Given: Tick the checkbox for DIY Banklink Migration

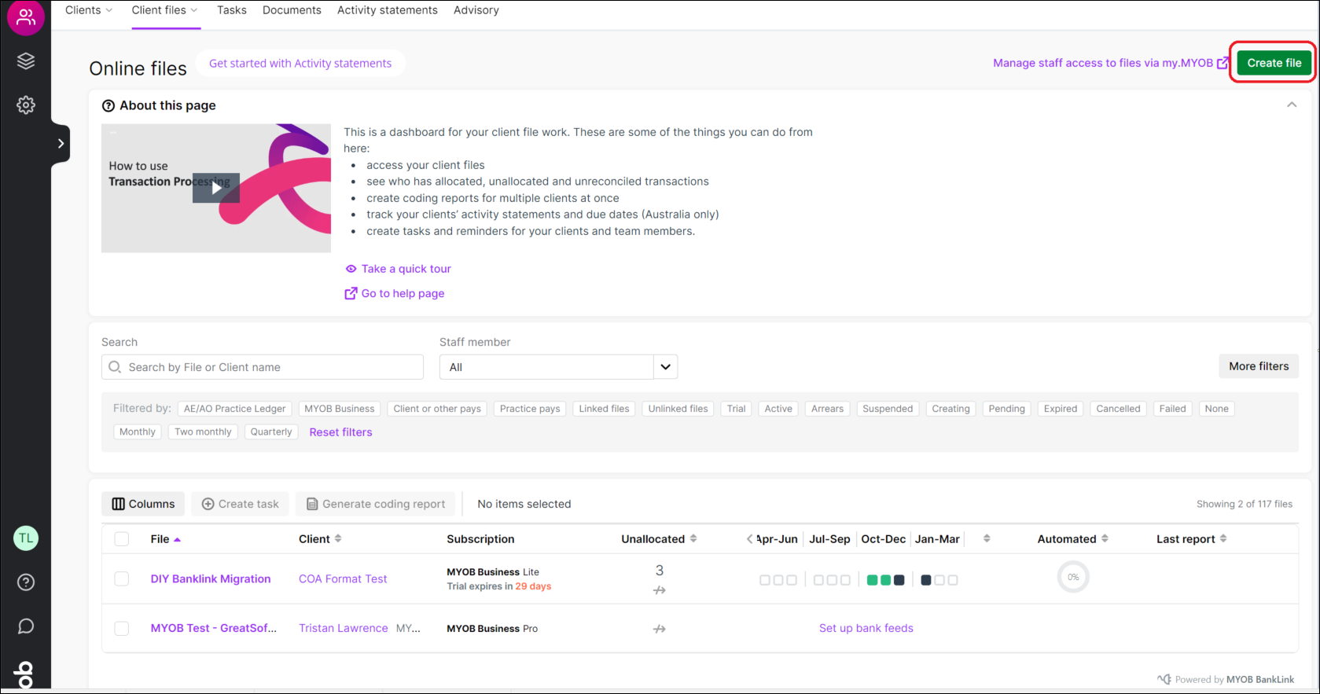Looking at the screenshot, I should 122,579.
